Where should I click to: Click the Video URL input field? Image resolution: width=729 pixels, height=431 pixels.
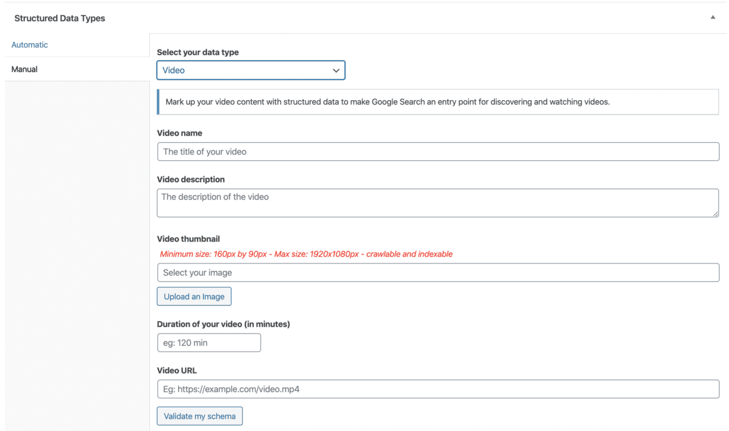point(438,389)
